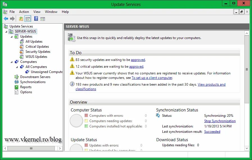Viewport: 252px width, 160px height.
Task: Click red Updates with errors legend swatch
Action: coord(86,145)
